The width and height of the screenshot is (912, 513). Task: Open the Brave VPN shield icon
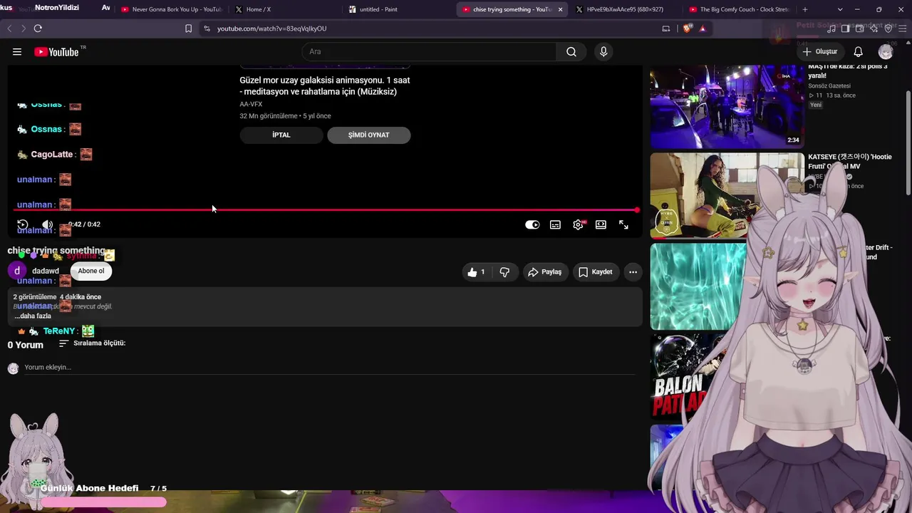888,28
